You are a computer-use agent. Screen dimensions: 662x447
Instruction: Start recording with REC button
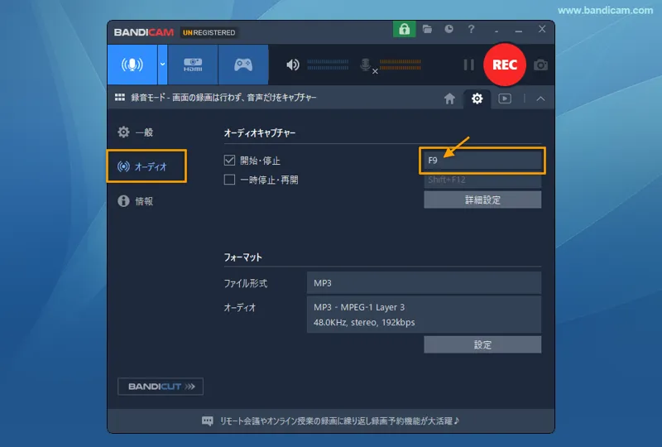tap(505, 65)
